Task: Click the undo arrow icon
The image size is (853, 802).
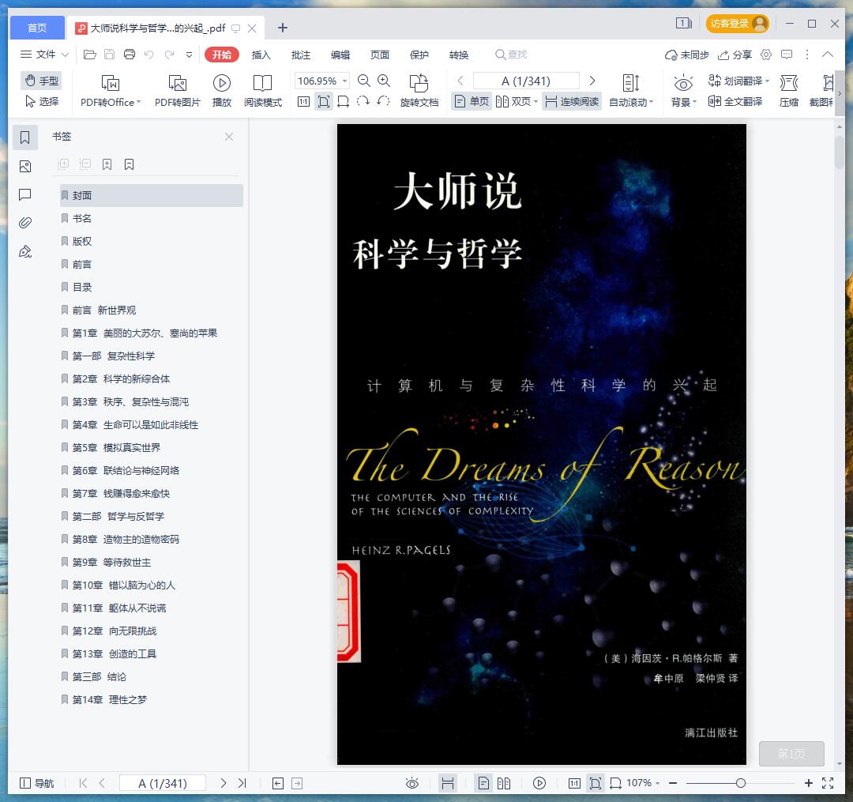Action: [x=149, y=55]
